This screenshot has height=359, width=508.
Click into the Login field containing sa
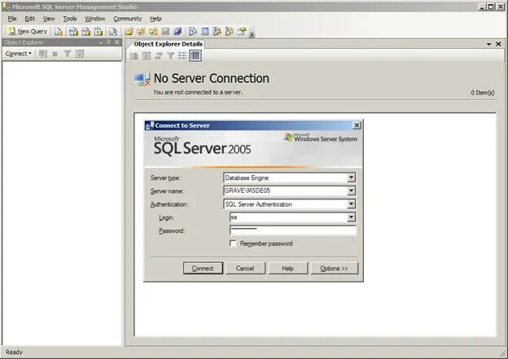pos(288,217)
